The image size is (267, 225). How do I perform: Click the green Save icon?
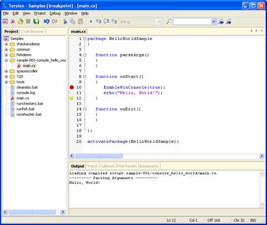coord(36,22)
